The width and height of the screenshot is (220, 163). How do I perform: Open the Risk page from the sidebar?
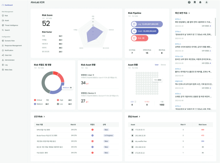[x=6, y=15]
